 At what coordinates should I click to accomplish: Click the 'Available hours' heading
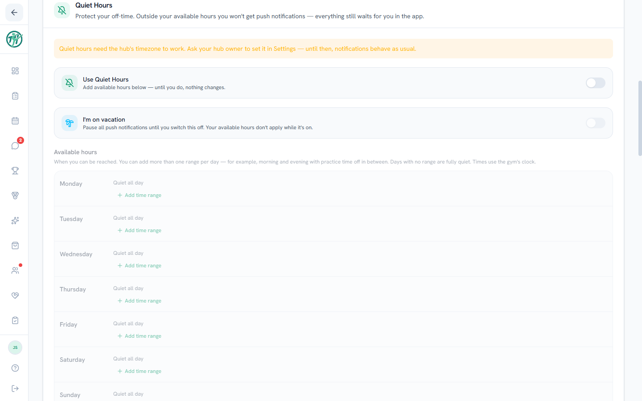point(75,152)
